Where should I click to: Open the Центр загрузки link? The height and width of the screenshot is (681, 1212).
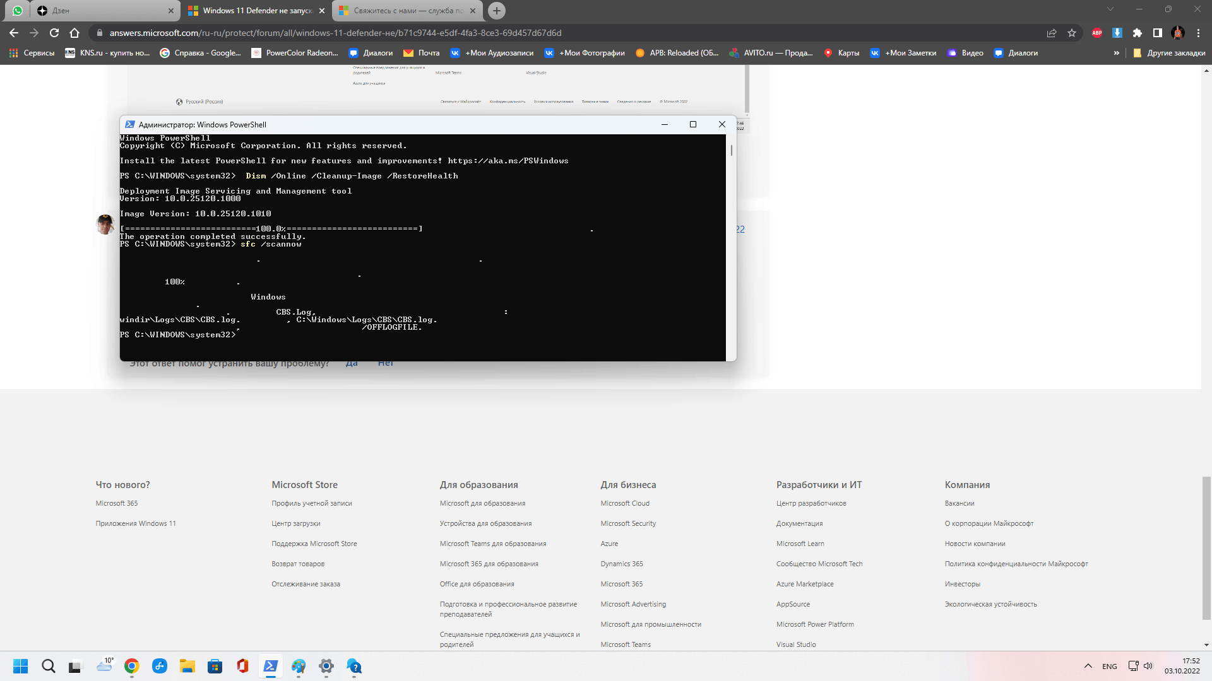(x=296, y=523)
